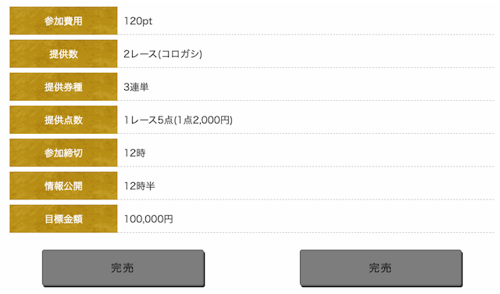
Task: Click the 3連単 ticket type value
Action: click(x=136, y=87)
